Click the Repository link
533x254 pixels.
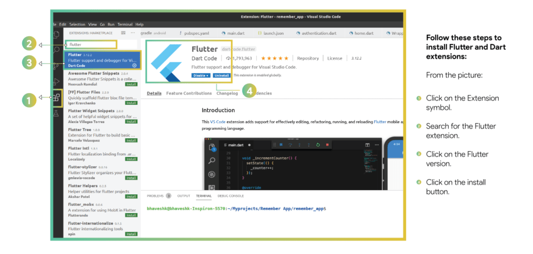pyautogui.click(x=308, y=58)
